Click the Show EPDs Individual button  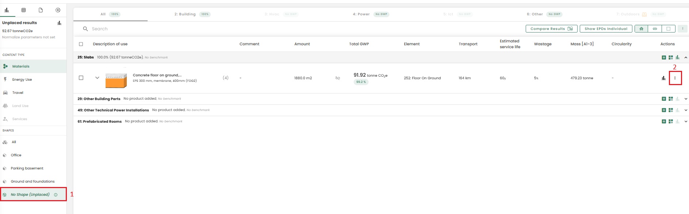(606, 29)
